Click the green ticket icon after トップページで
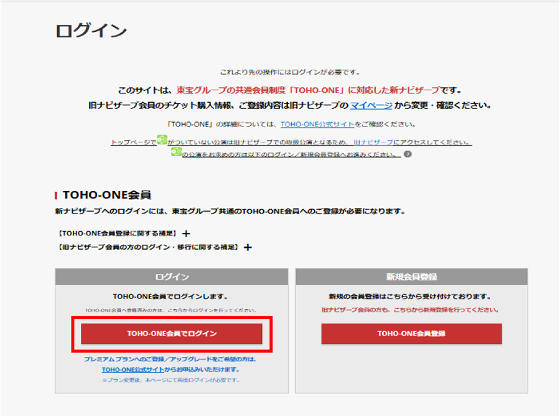The height and width of the screenshot is (416, 560). [162, 141]
